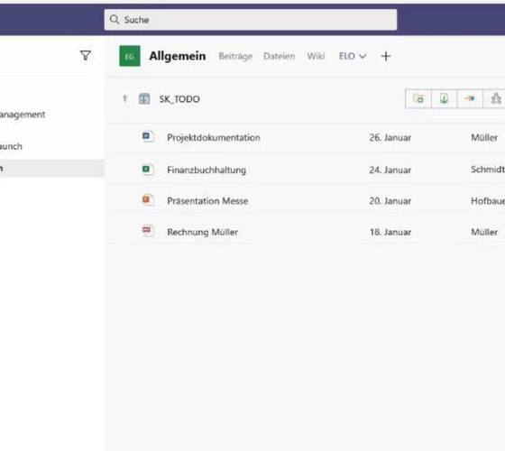Screen dimensions: 505x451
Task: Click the green download toolbar icon
Action: coord(444,98)
